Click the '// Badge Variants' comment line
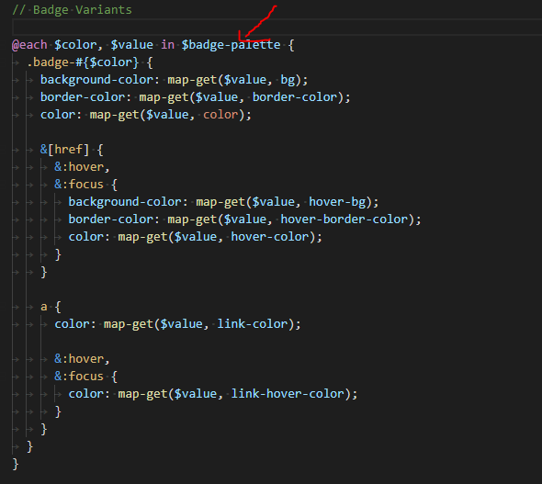This screenshot has height=484, width=542. 72,10
